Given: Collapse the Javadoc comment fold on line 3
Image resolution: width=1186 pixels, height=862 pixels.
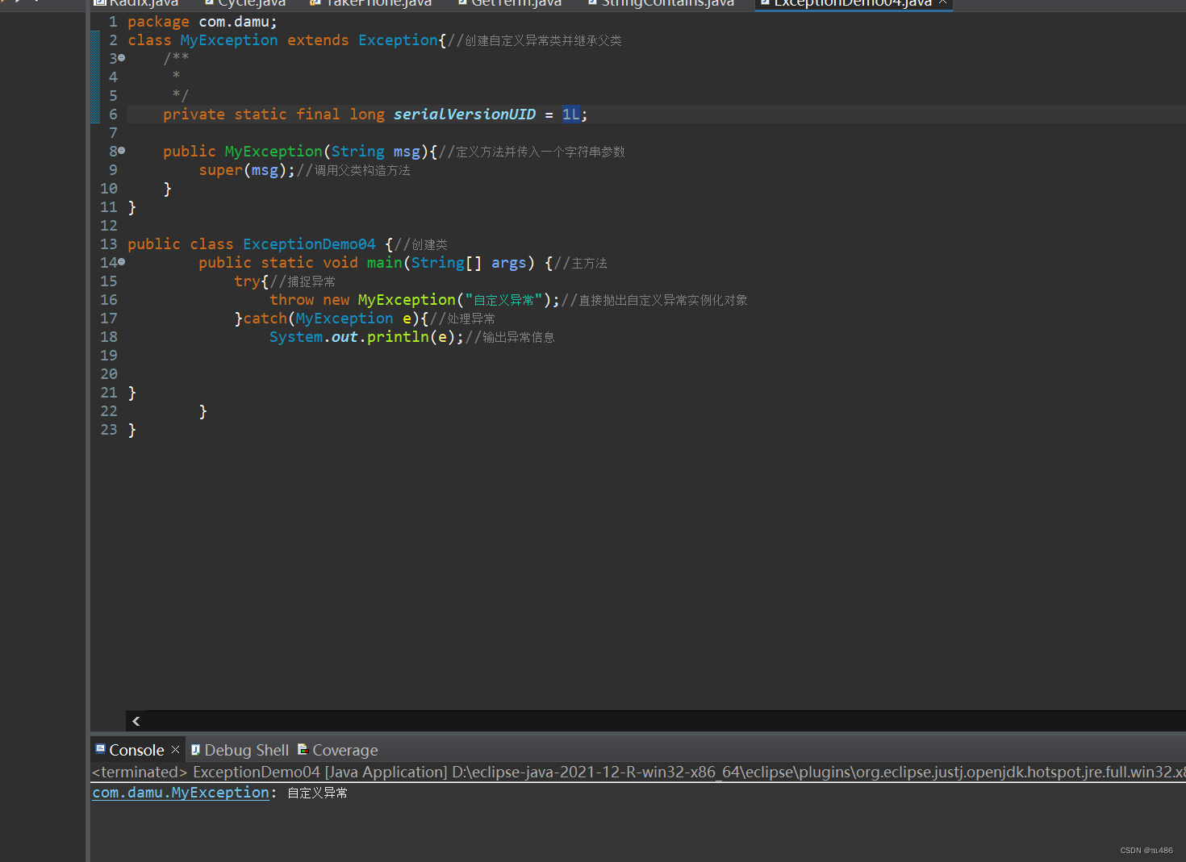Looking at the screenshot, I should (122, 58).
